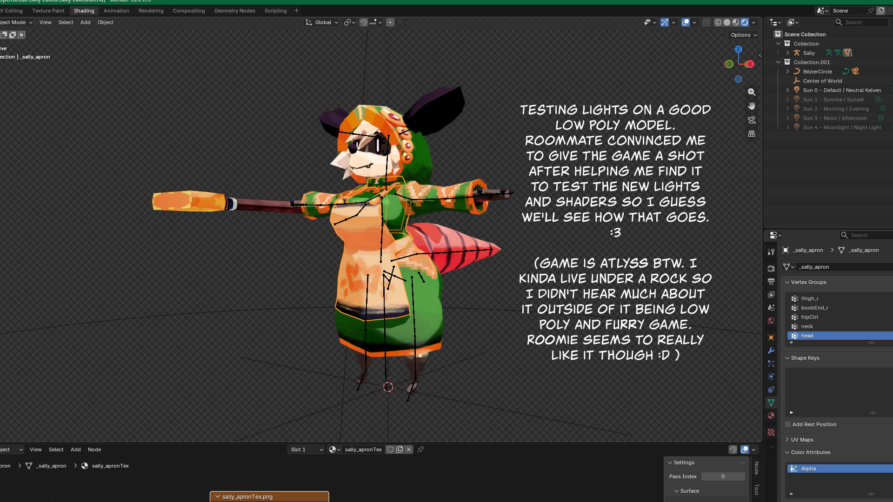Expand the Sun 0 light in outliner
Image resolution: width=893 pixels, height=502 pixels.
pos(788,90)
